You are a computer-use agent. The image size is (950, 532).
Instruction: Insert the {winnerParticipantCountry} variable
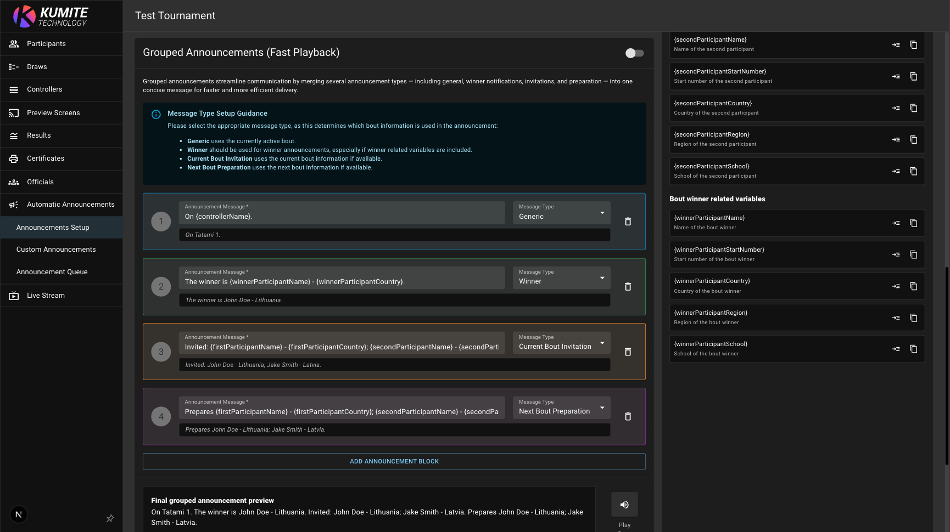click(x=896, y=286)
